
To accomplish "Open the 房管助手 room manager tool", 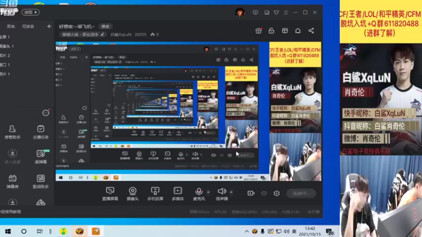I will 12,132.
